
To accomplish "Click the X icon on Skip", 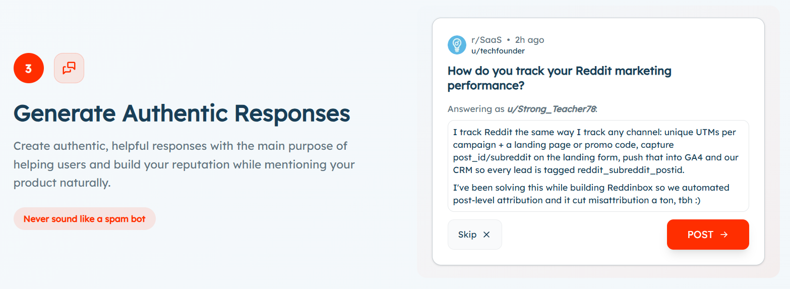I will pos(487,235).
